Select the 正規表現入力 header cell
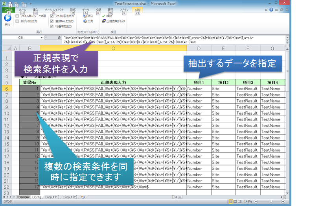Image resolution: width=322 pixels, height=206 pixels. coord(113,82)
